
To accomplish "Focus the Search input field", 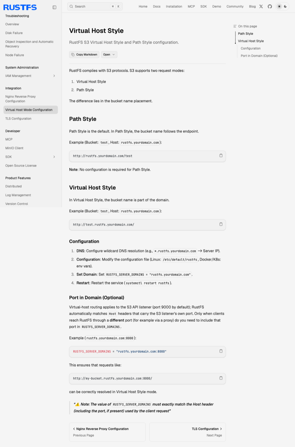I will 95,7.
